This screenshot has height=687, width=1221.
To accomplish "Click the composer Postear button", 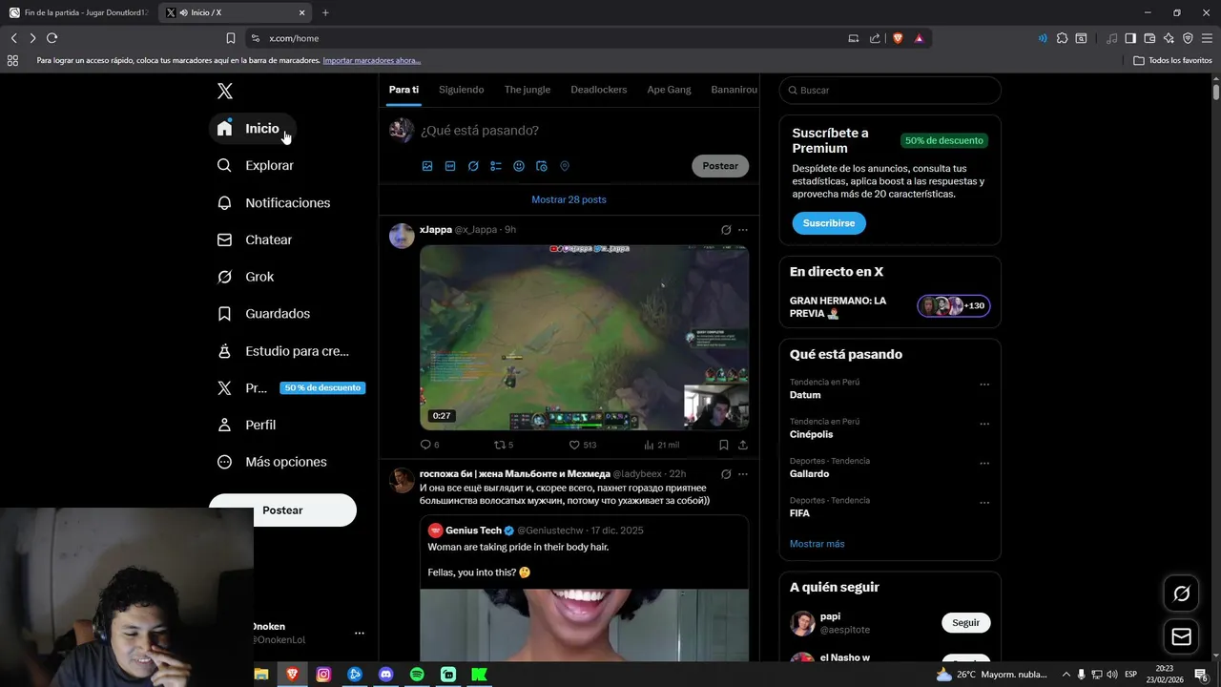I will [x=720, y=166].
